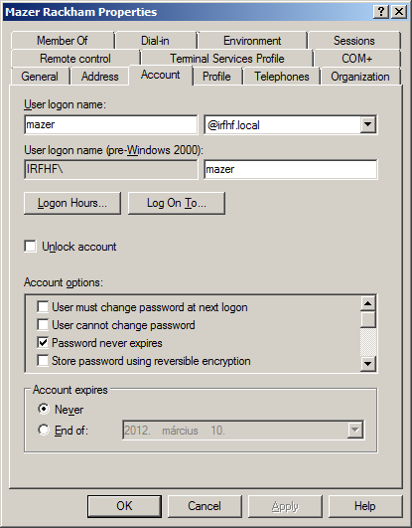Switch to the Member Of tab

point(63,41)
